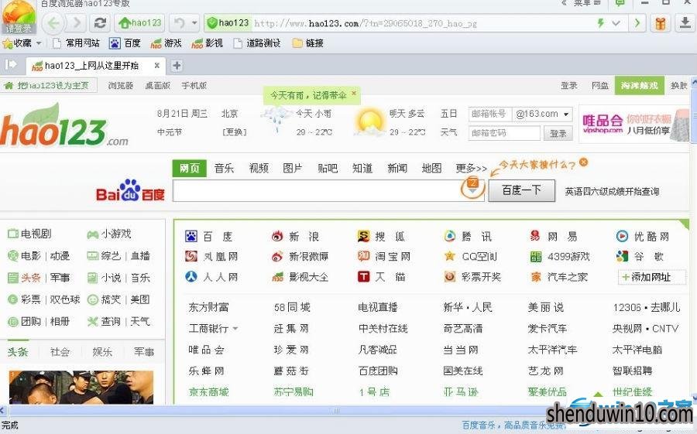Close the hao123 tab
The image size is (697, 434).
point(157,65)
